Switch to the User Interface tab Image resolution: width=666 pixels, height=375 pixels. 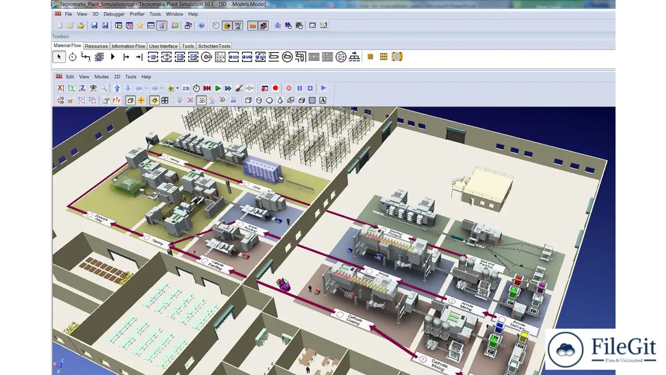point(163,46)
